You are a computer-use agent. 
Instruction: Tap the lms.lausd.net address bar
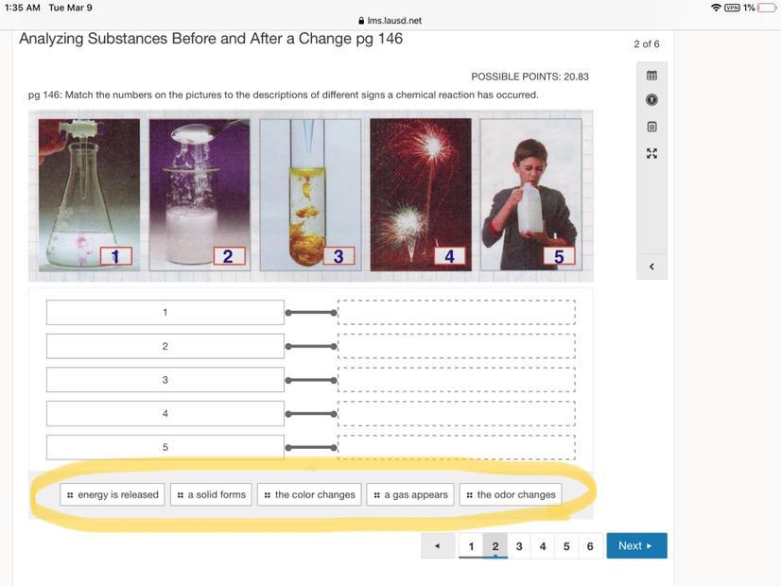[x=390, y=21]
